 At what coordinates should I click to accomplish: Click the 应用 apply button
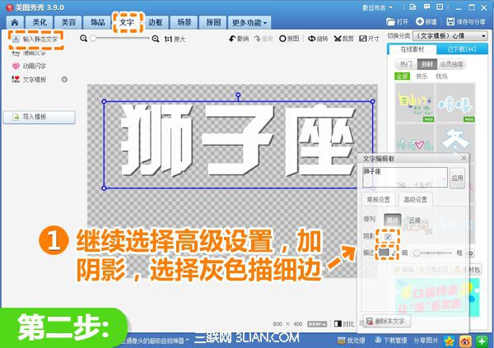pos(457,177)
